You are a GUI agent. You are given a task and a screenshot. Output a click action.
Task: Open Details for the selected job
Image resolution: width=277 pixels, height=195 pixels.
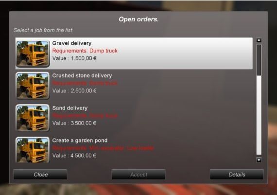click(x=237, y=175)
